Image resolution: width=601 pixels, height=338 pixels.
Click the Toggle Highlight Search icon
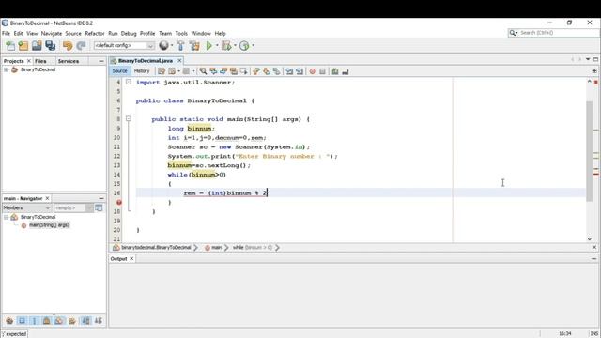[x=234, y=71]
